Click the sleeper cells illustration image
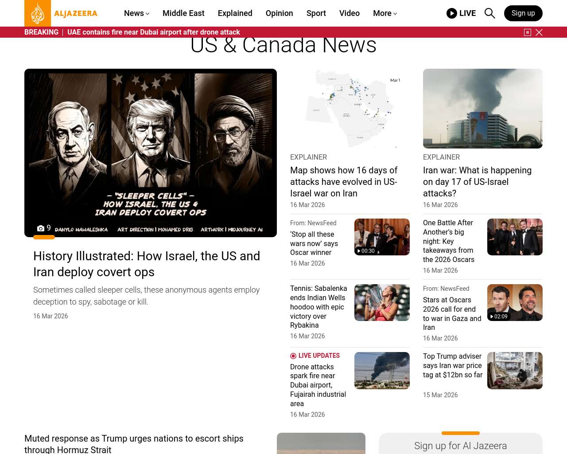This screenshot has height=454, width=567. click(x=151, y=153)
